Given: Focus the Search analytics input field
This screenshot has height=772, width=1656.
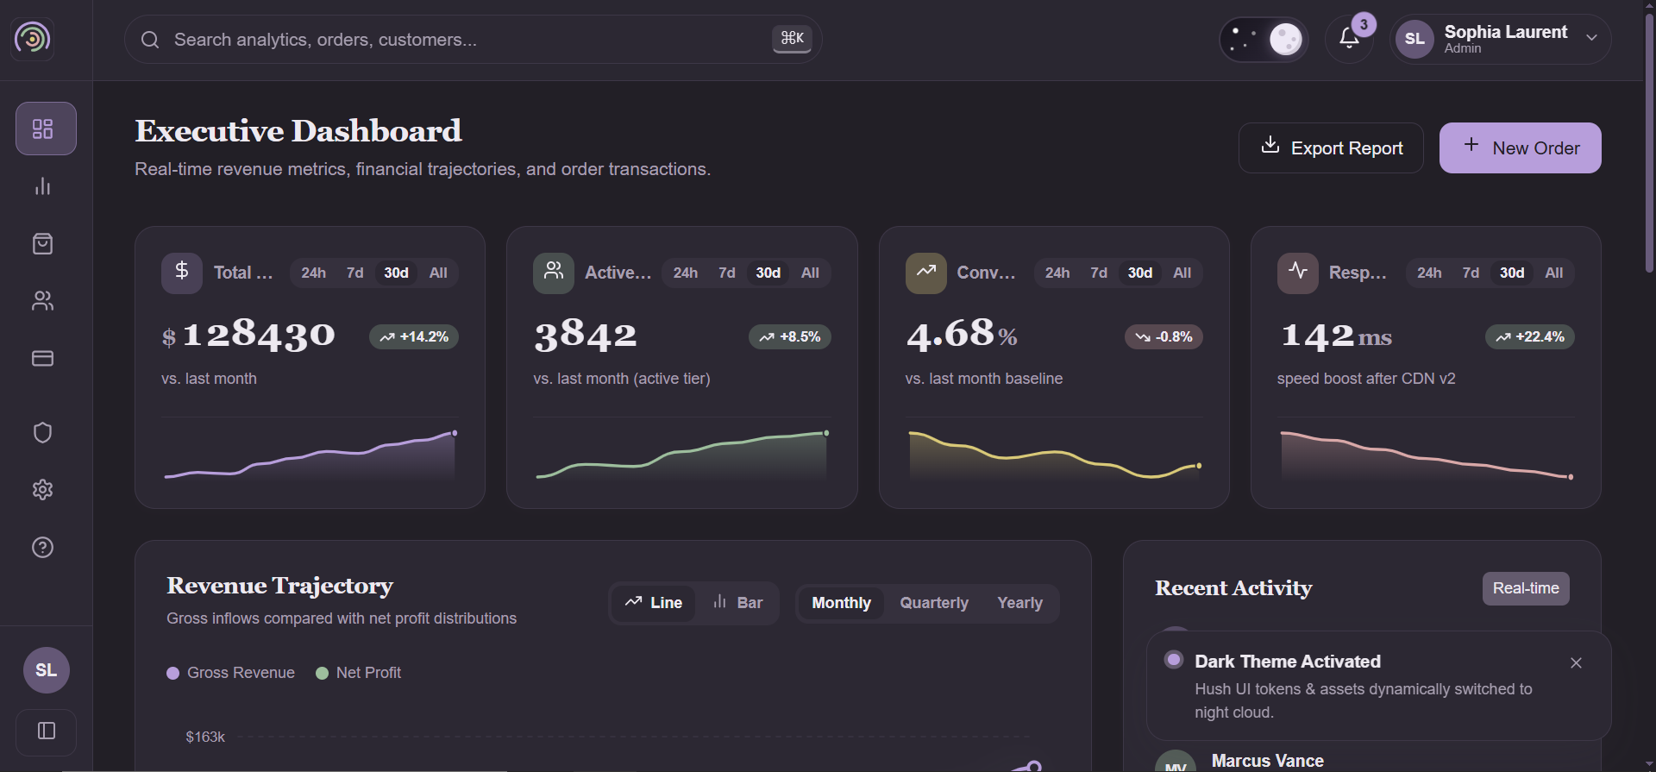Looking at the screenshot, I should [x=473, y=40].
